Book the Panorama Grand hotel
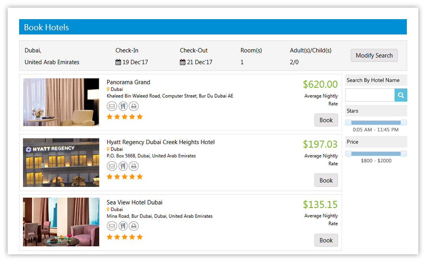This screenshot has height=262, width=426. (x=326, y=120)
